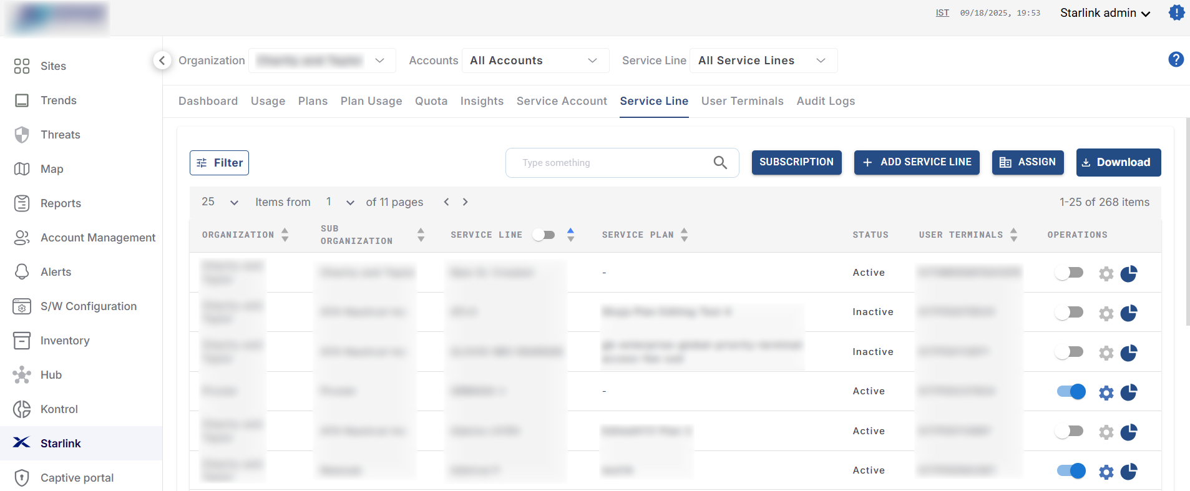Open usage pie chart icon in first row
Screen dimensions: 1190x491
(1129, 273)
